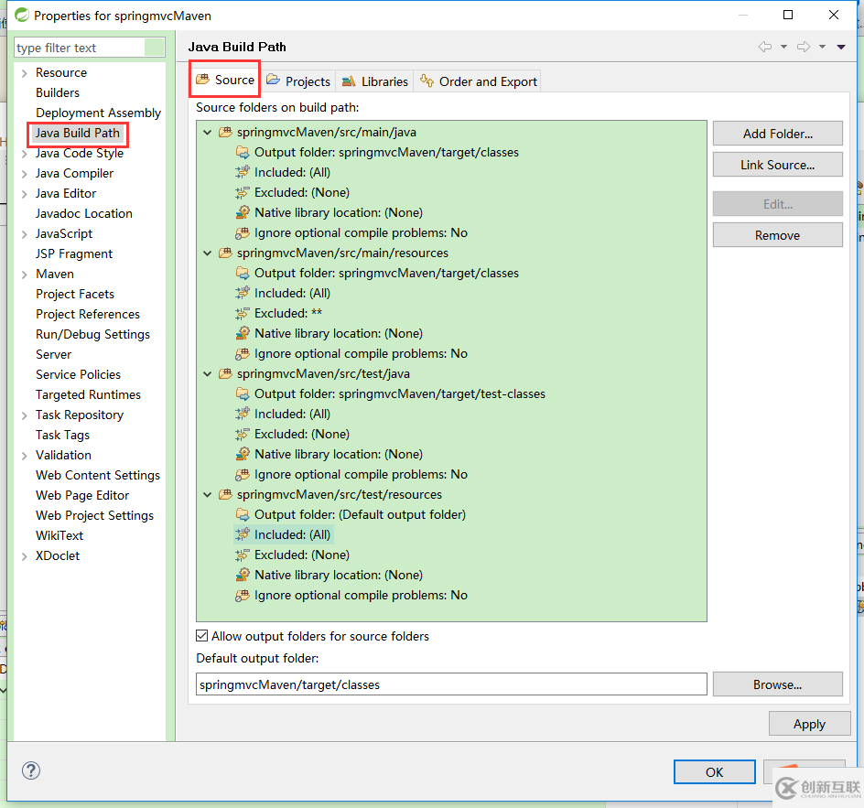Collapse springmvcMaven/src/test/java node
The width and height of the screenshot is (864, 808).
[207, 373]
